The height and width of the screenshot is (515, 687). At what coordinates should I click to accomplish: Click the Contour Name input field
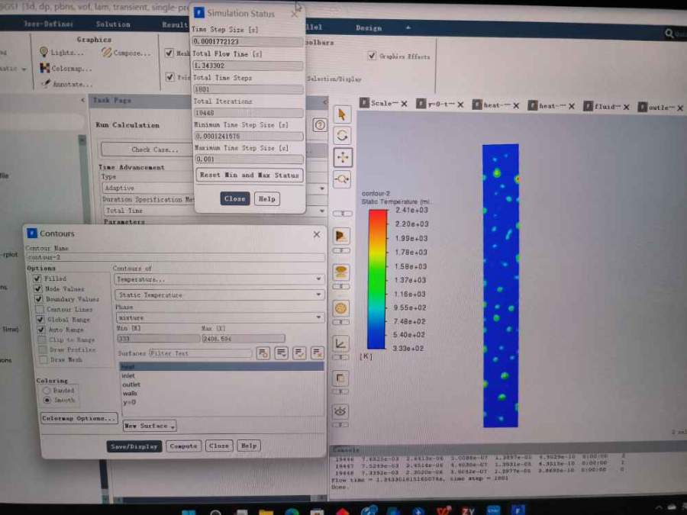point(176,258)
